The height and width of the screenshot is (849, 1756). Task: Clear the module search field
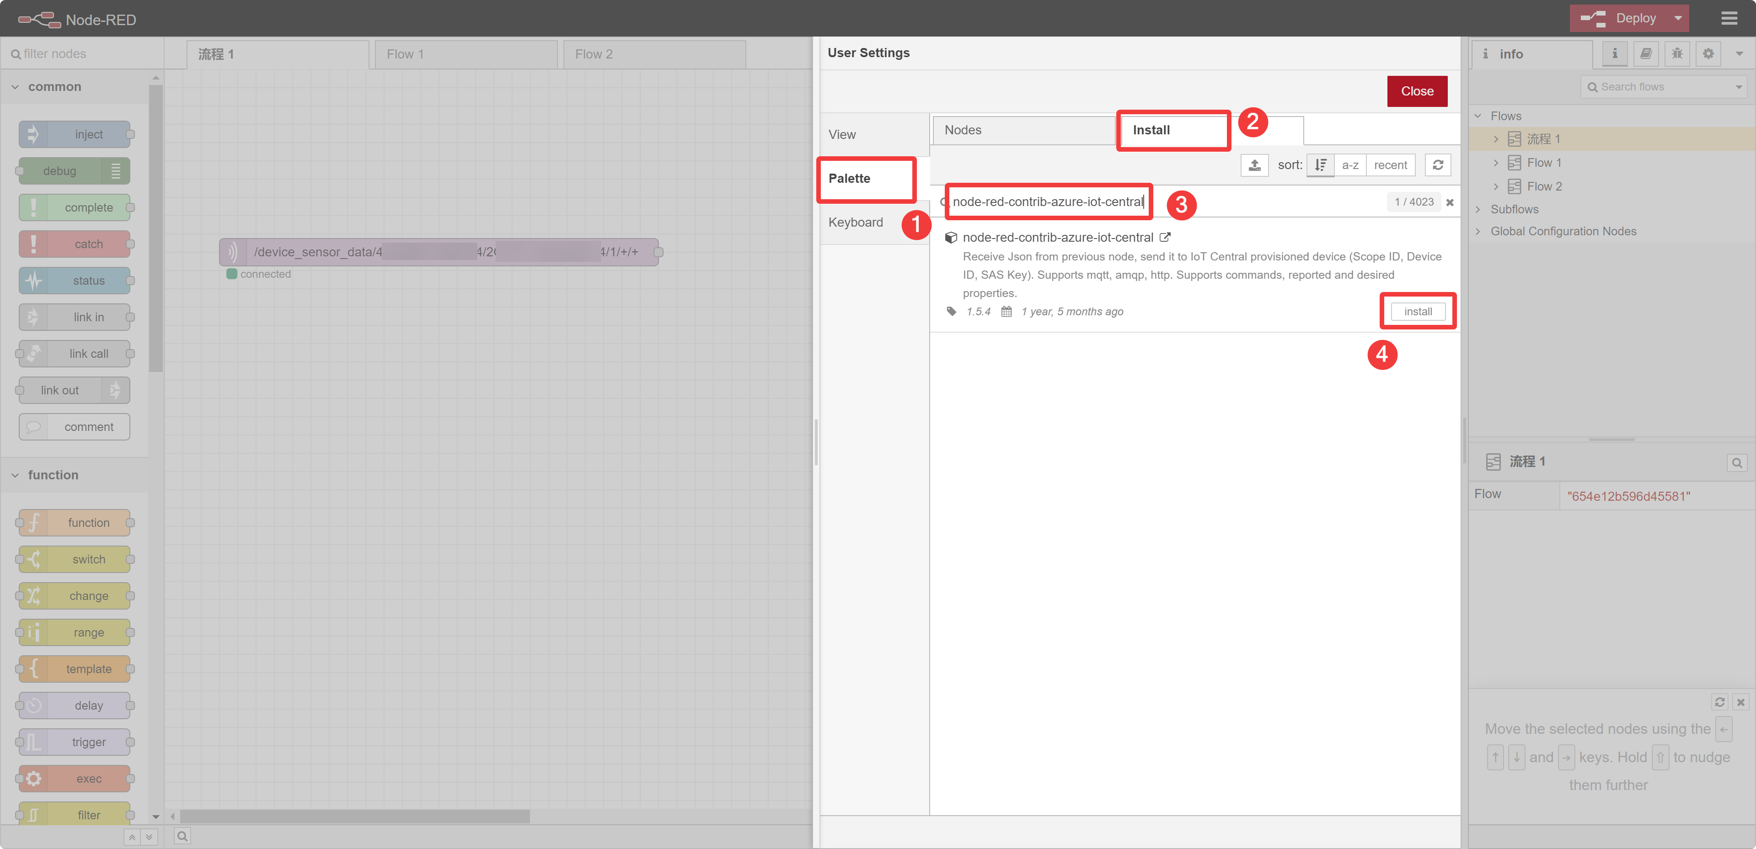(1450, 202)
